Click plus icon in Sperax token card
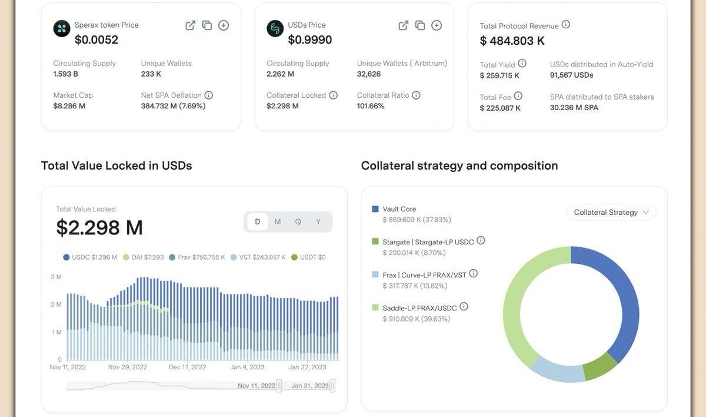This screenshot has width=706, height=417. click(224, 25)
